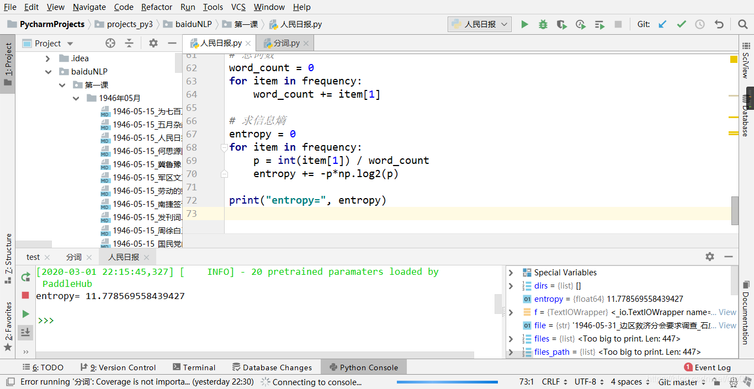Click the View link for variable file

(728, 326)
